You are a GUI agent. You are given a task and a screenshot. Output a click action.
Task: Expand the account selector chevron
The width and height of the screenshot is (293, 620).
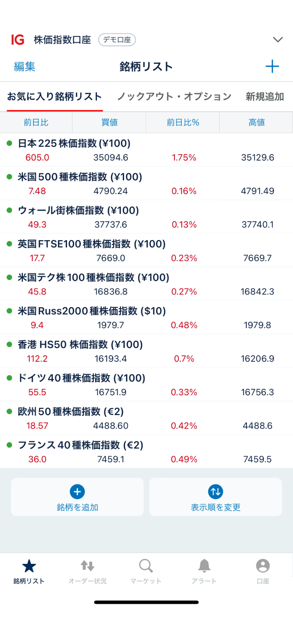click(x=278, y=40)
